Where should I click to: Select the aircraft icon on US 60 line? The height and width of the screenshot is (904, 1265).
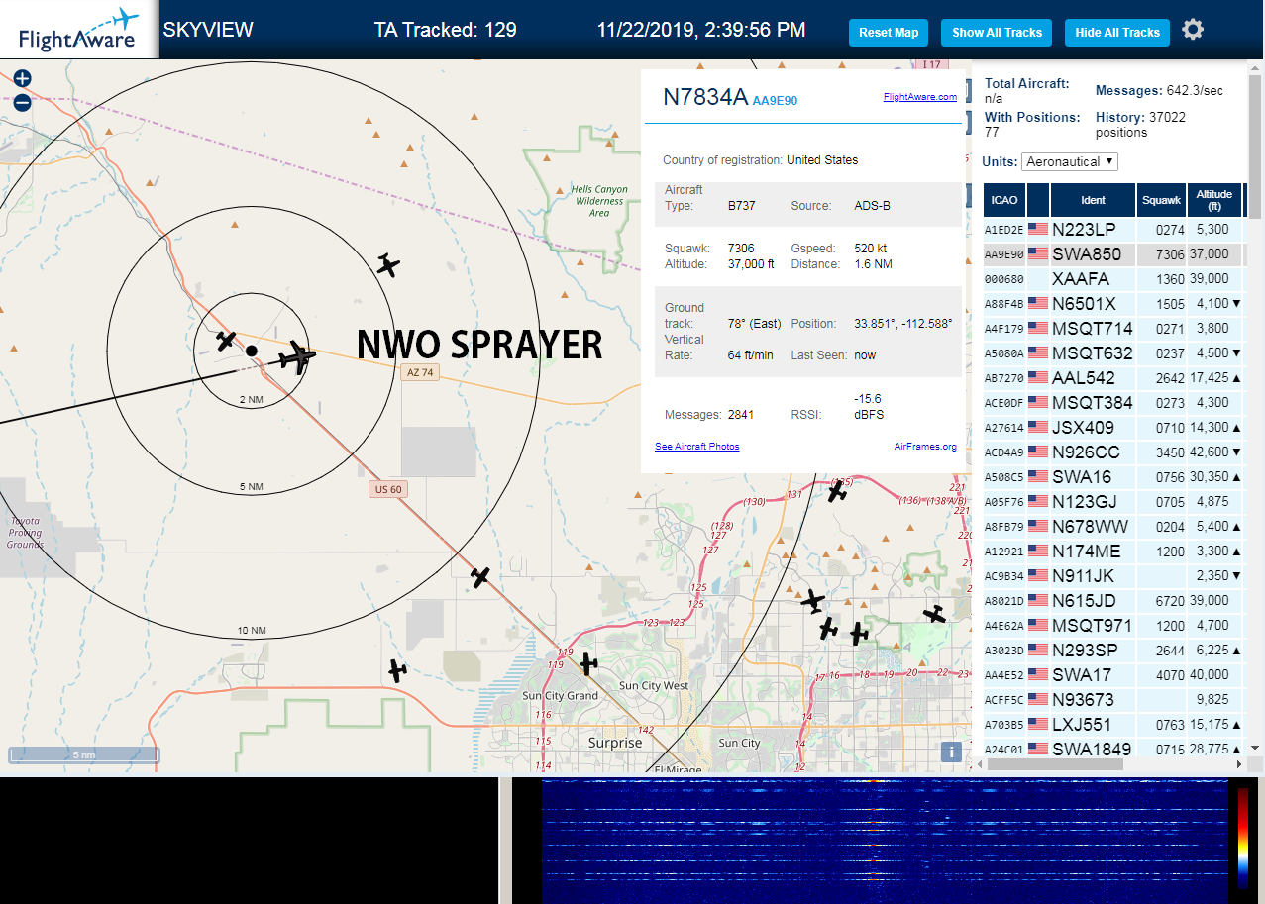480,576
